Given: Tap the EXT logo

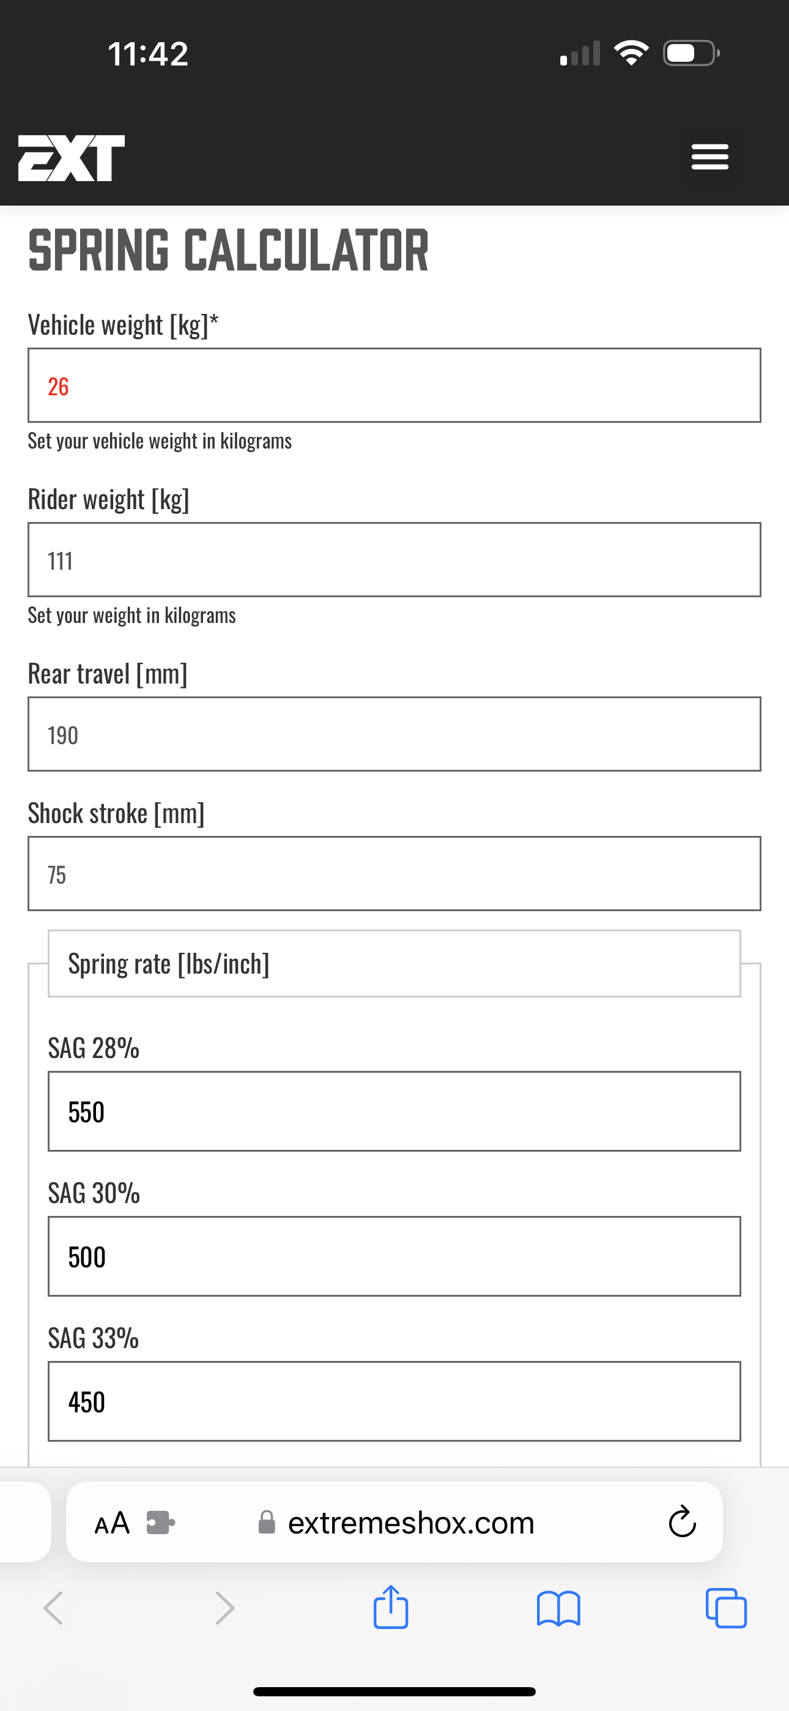Looking at the screenshot, I should [x=71, y=158].
